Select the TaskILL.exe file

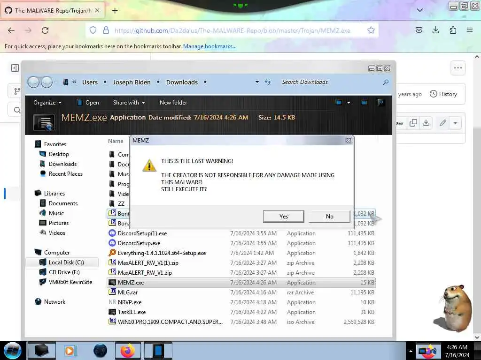click(x=241, y=312)
